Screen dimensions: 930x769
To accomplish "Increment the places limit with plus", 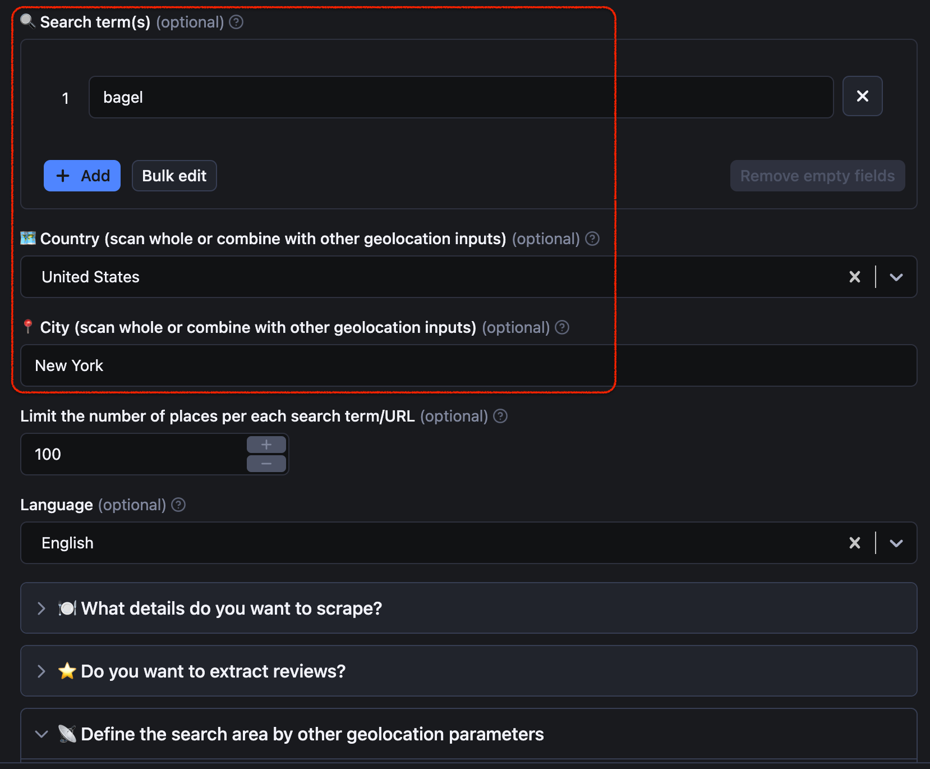I will (x=266, y=444).
